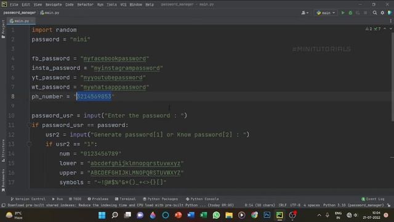Screen dimensions: 394x222
Task: Open the Version Control tool window
Action: pyautogui.click(x=28, y=199)
